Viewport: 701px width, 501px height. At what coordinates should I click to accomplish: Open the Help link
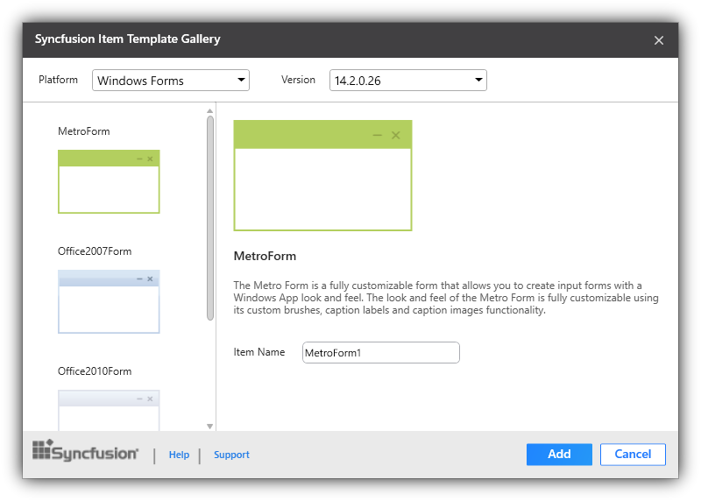[x=179, y=455]
